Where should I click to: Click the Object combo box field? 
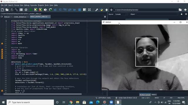[157, 14]
